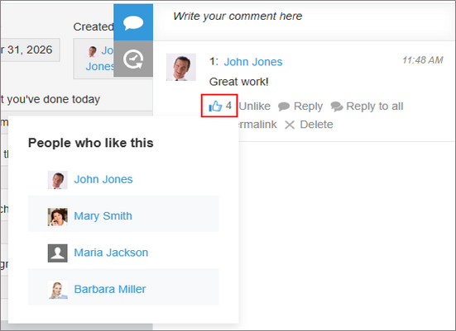This screenshot has width=456, height=331.
Task: Click Reply link under comment
Action: [308, 106]
